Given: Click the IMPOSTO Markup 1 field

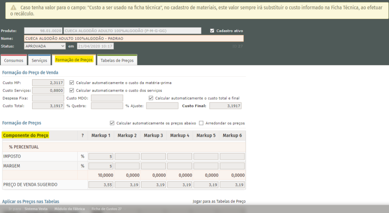Looking at the screenshot, I should 101,157.
